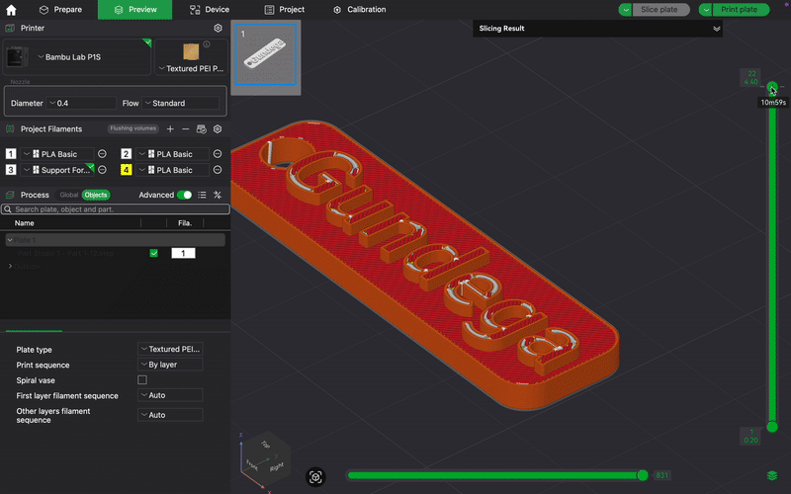Click the plate info icon
Viewport: 791px width, 494px height.
pos(207,44)
